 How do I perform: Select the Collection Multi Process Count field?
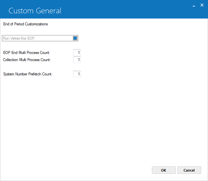pyautogui.click(x=77, y=60)
